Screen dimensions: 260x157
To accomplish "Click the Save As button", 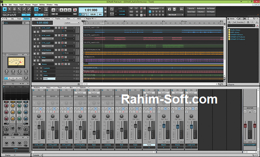I will 191,9.
